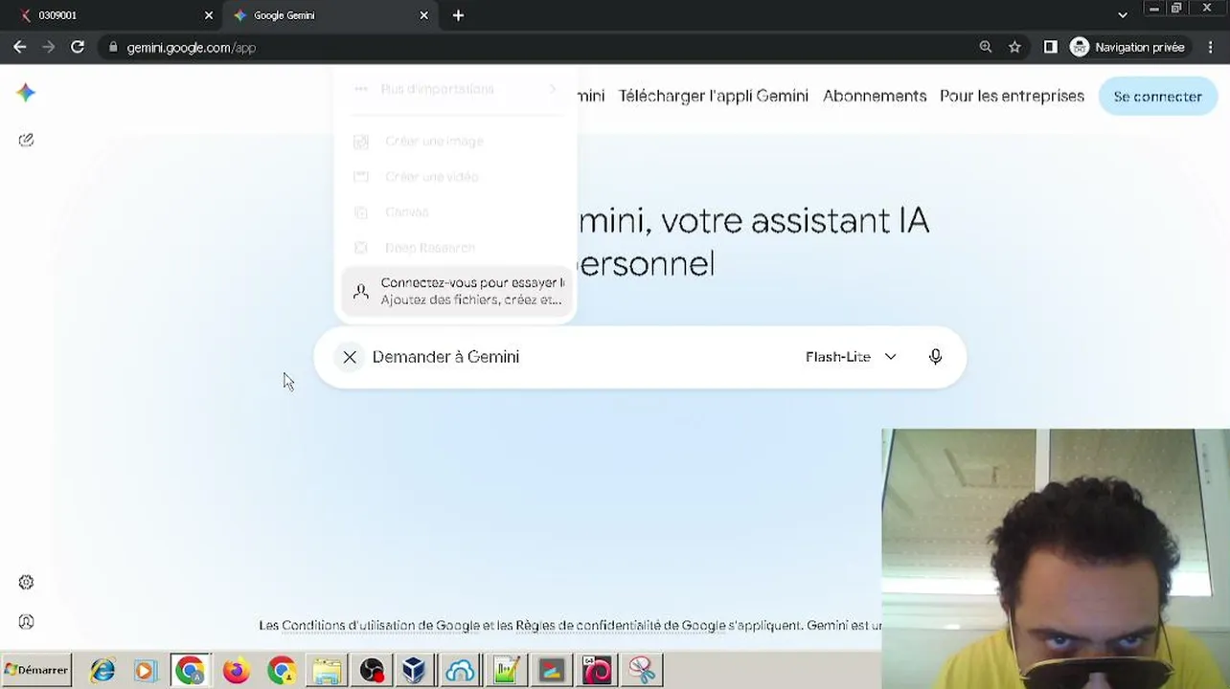The image size is (1230, 689).
Task: Click the Connectez-vous pour essayer menu item
Action: [456, 291]
